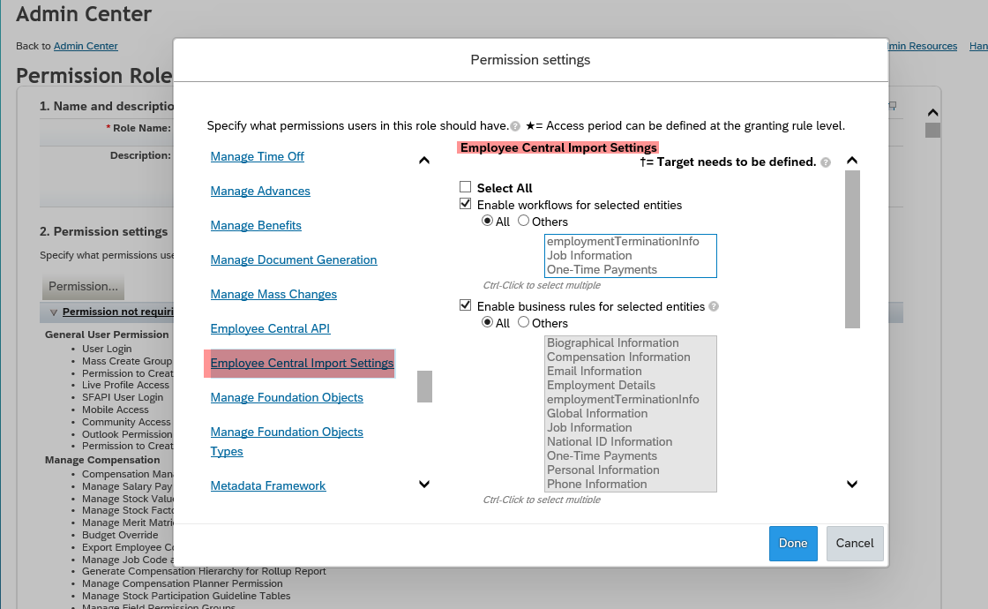
Task: Click 'Live Profile Access' permission entry
Action: [x=125, y=385]
